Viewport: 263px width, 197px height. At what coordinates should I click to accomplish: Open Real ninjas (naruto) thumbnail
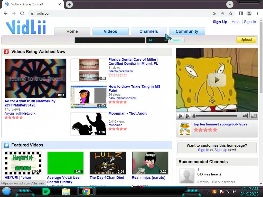tap(150, 163)
